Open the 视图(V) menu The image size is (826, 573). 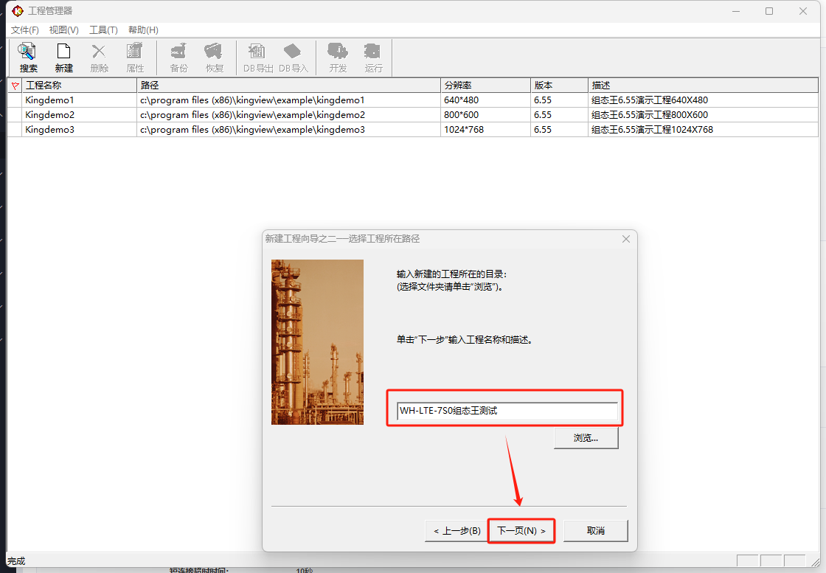pyautogui.click(x=64, y=30)
